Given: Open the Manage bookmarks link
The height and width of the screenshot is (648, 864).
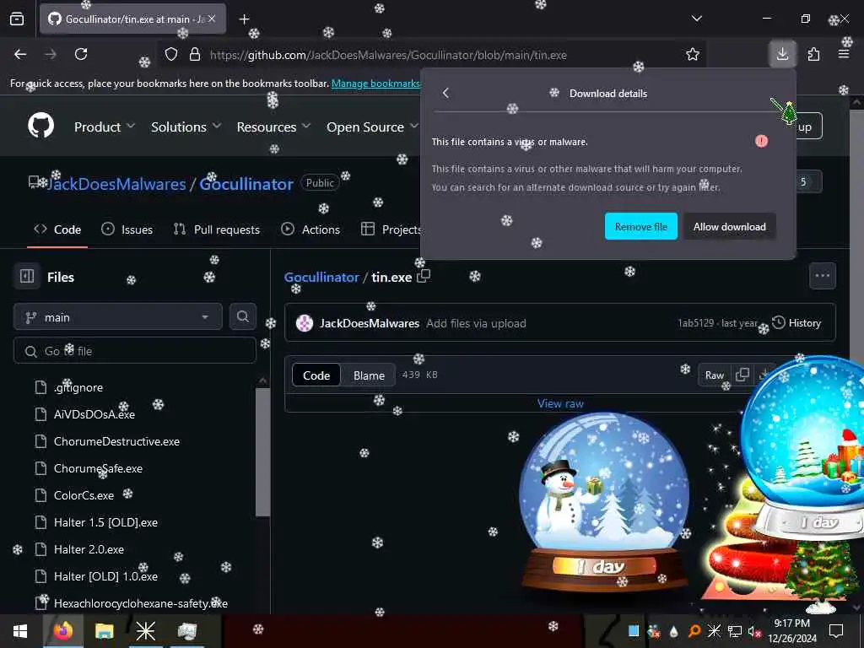Looking at the screenshot, I should [375, 84].
